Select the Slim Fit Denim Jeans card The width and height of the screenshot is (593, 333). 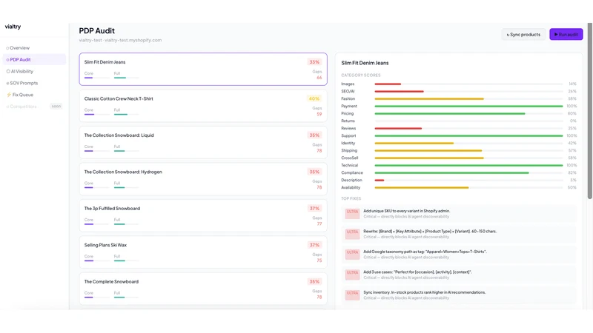point(203,69)
